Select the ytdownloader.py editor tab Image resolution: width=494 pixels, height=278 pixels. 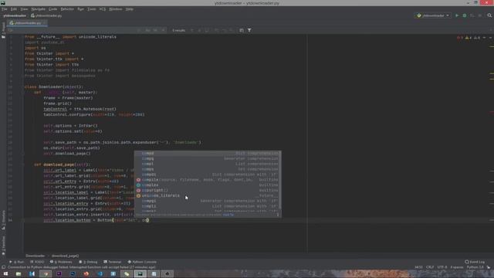click(x=28, y=22)
